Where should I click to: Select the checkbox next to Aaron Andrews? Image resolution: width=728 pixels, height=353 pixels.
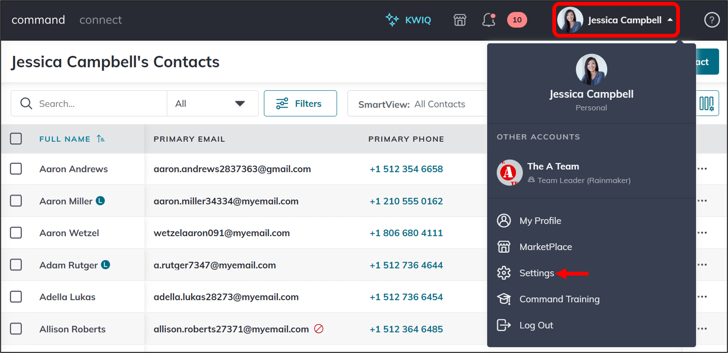(x=16, y=169)
